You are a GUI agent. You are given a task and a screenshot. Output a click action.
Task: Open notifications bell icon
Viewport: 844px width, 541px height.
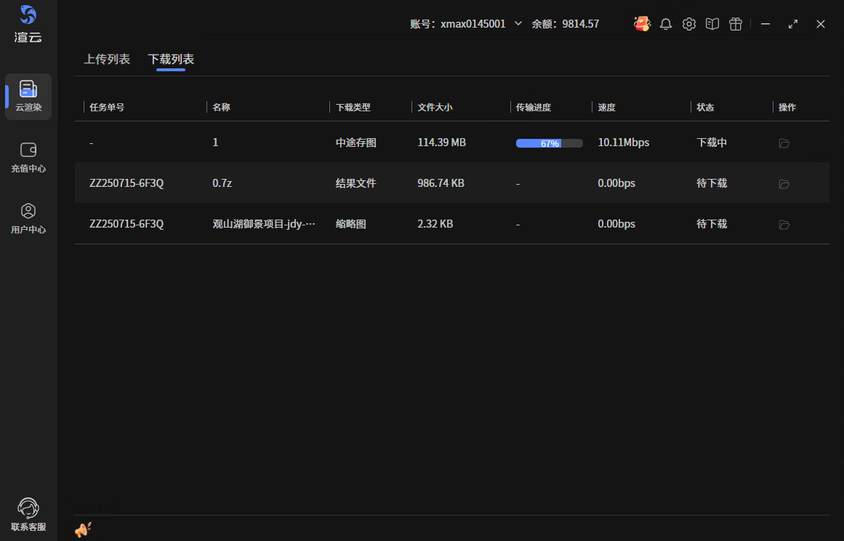pos(665,24)
